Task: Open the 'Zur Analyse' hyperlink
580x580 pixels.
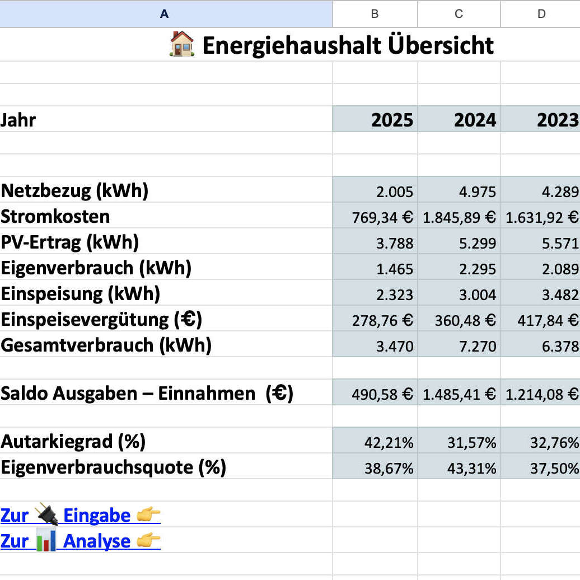Action: pyautogui.click(x=73, y=541)
